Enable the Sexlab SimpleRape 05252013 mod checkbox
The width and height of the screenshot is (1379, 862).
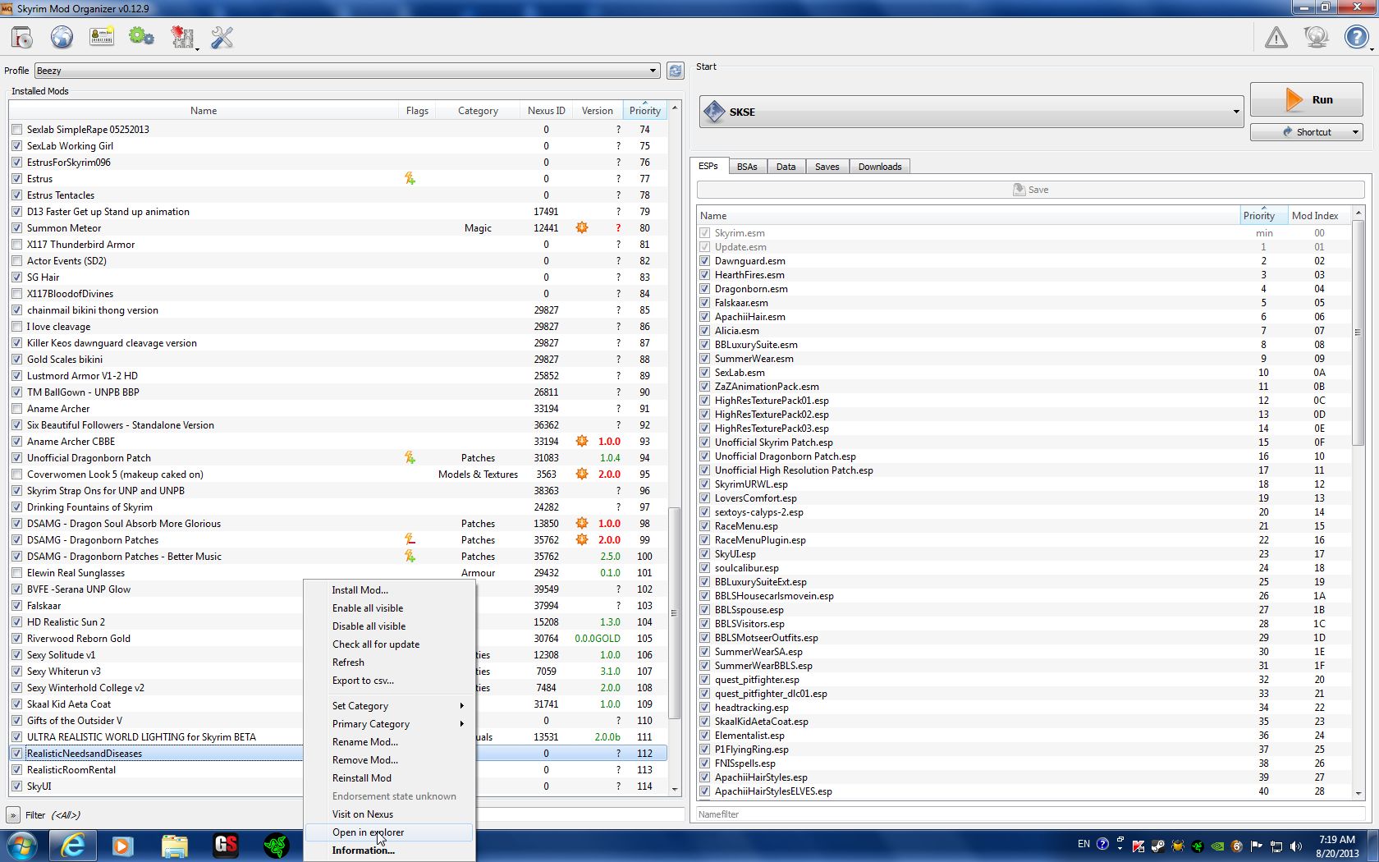tap(17, 130)
